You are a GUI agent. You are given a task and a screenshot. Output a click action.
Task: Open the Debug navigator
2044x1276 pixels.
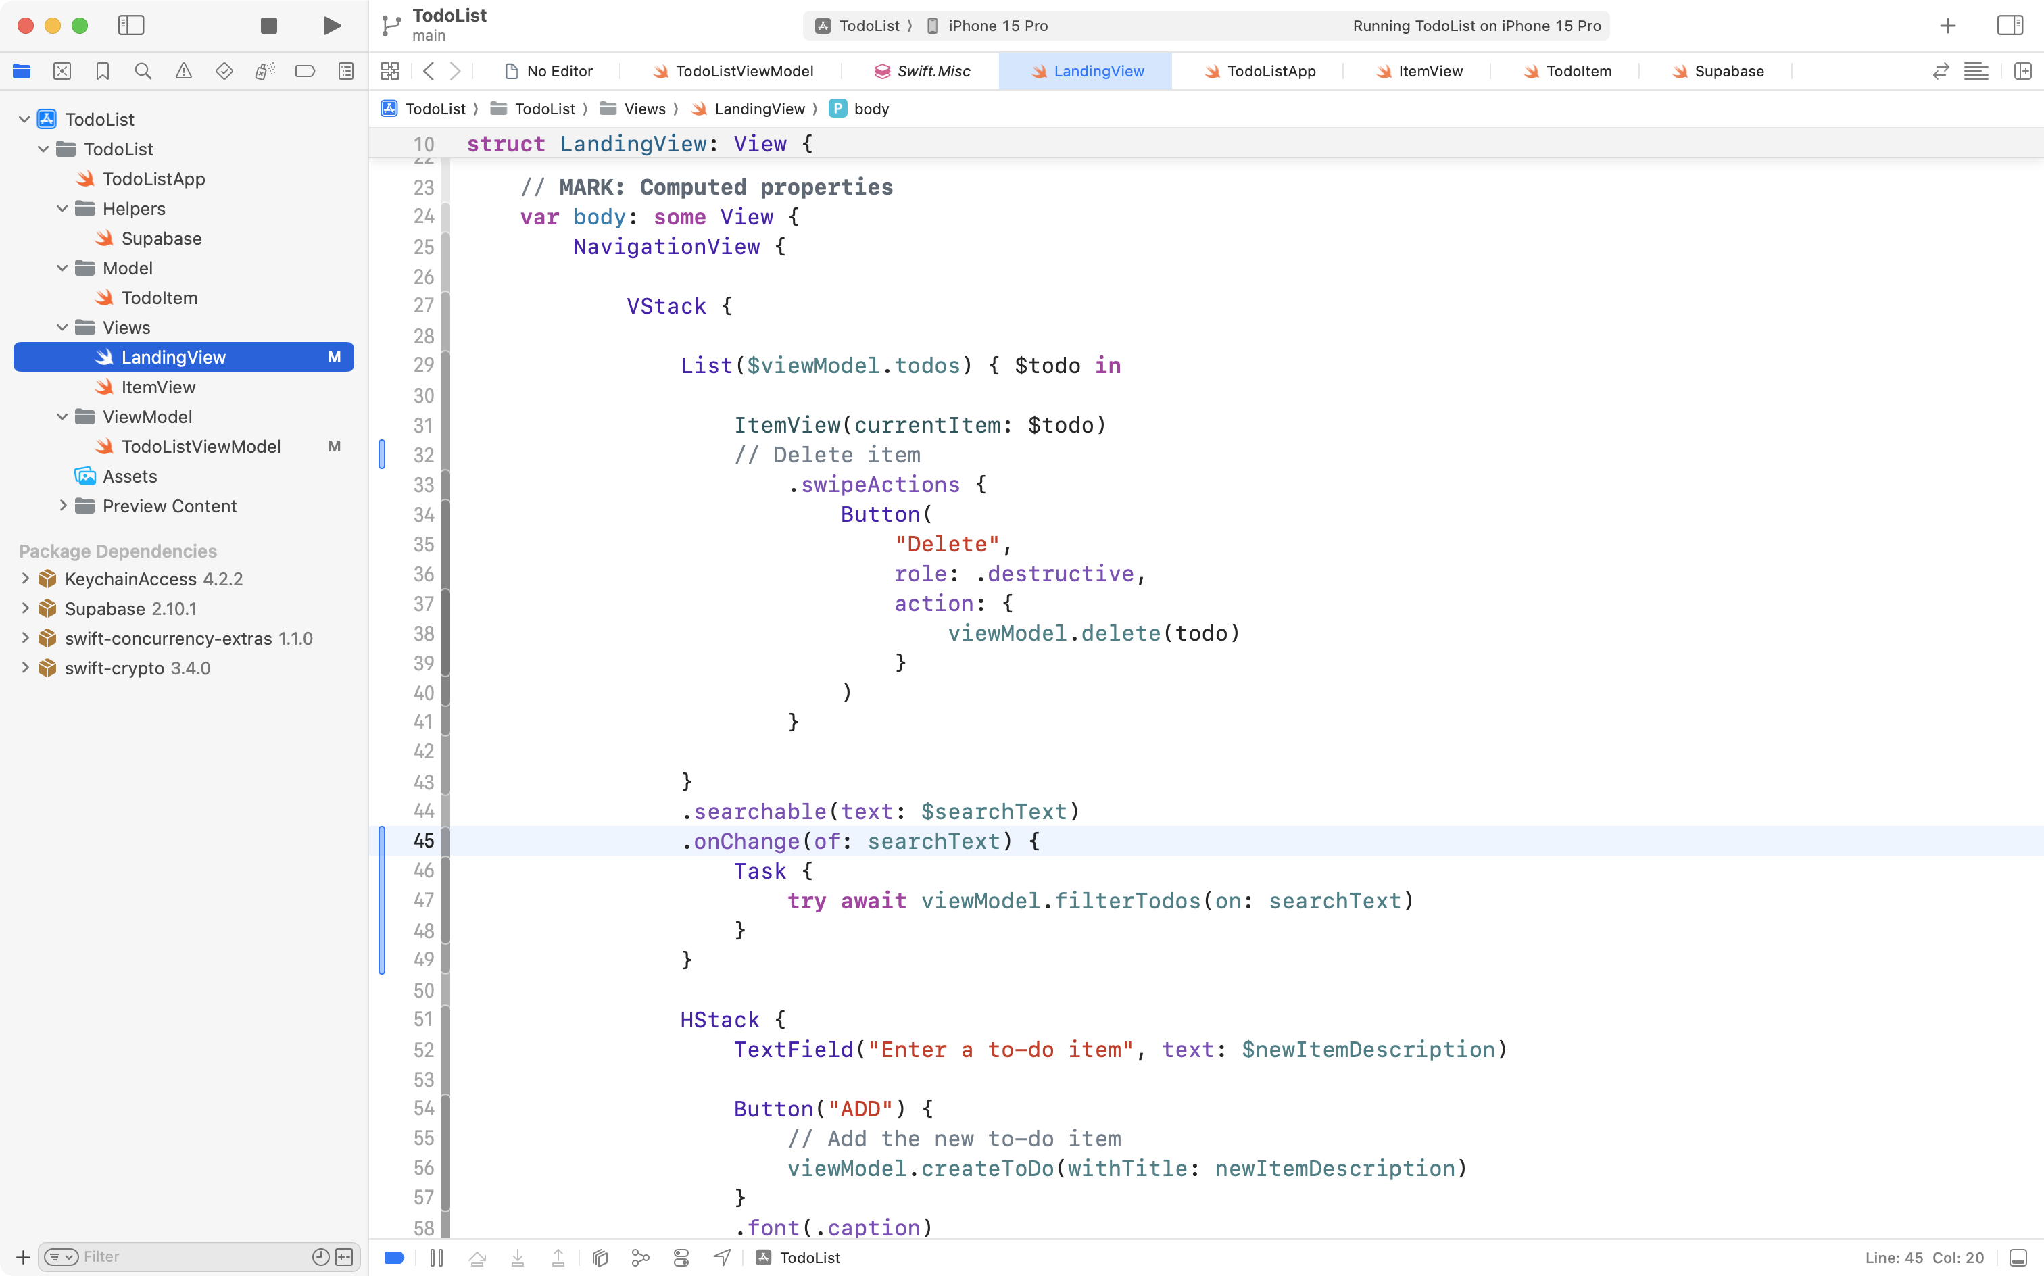(x=264, y=71)
